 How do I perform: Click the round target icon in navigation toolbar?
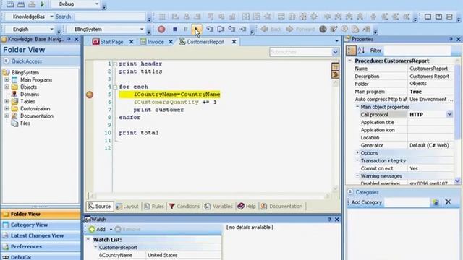point(344,29)
